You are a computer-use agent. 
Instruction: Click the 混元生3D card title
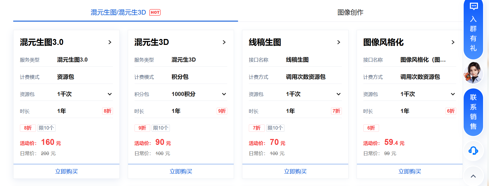[x=151, y=42]
